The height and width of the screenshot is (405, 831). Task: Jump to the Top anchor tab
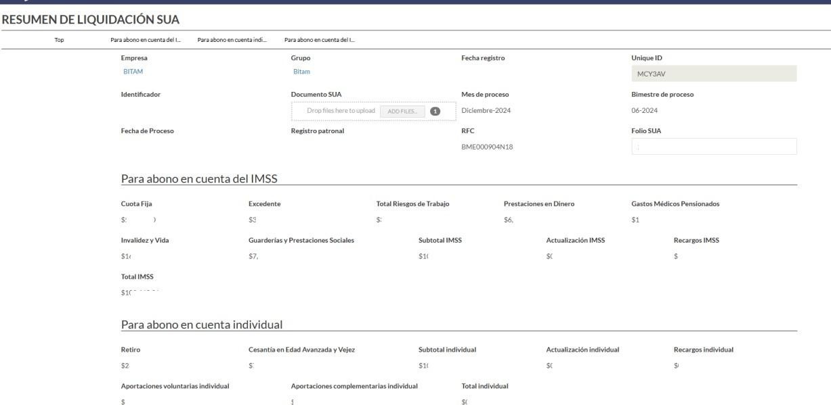point(59,39)
